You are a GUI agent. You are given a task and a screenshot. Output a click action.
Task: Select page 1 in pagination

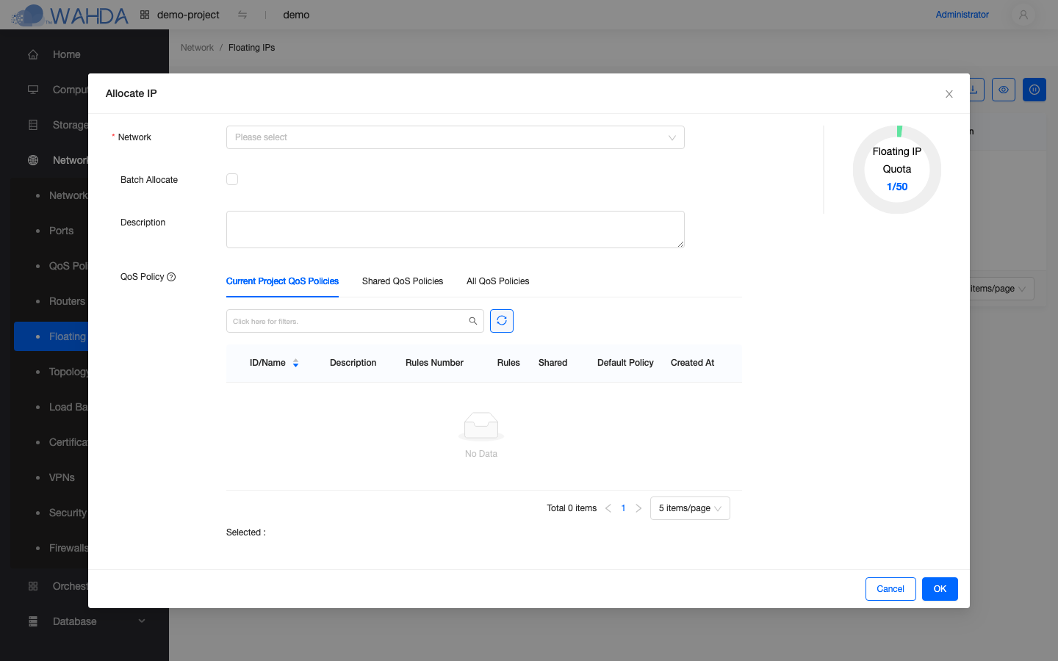click(623, 508)
